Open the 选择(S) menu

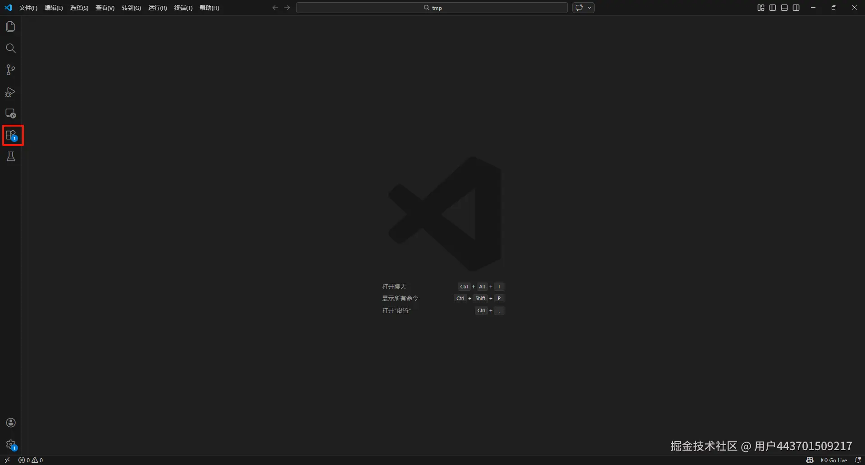(x=79, y=8)
